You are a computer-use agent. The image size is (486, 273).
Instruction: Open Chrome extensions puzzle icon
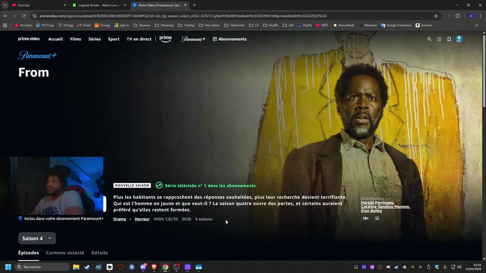click(458, 16)
